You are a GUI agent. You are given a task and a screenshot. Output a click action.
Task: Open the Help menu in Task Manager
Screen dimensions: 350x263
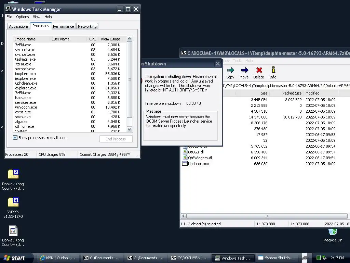point(48,17)
